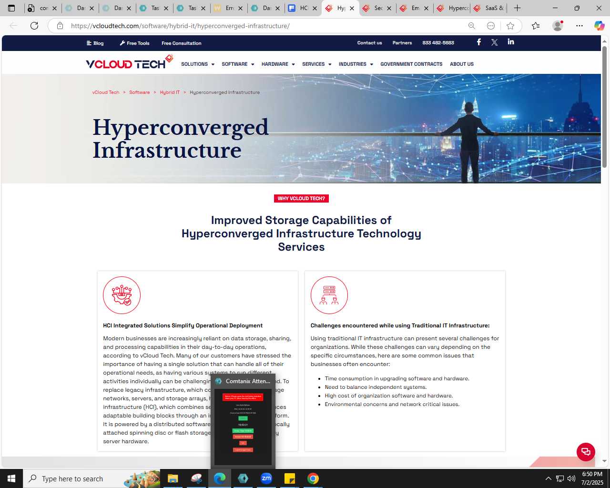Open the LinkedIn social icon
The image size is (610, 488).
511,42
